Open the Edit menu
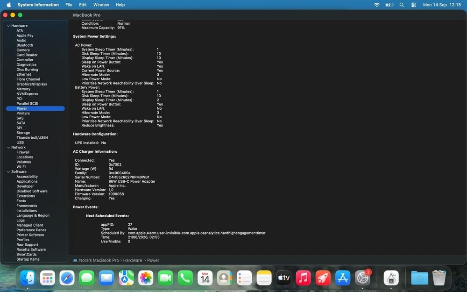The image size is (467, 292). click(x=83, y=5)
